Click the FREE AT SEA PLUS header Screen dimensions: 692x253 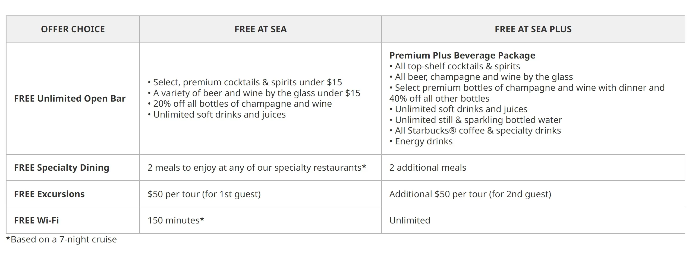pos(533,29)
